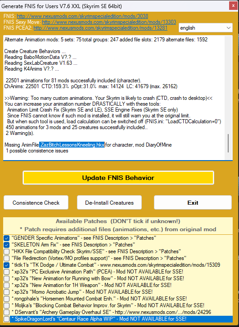Uncheck tktk1's TK Dodge / Ultimate Combat patch
The width and height of the screenshot is (239, 327).
6,265
